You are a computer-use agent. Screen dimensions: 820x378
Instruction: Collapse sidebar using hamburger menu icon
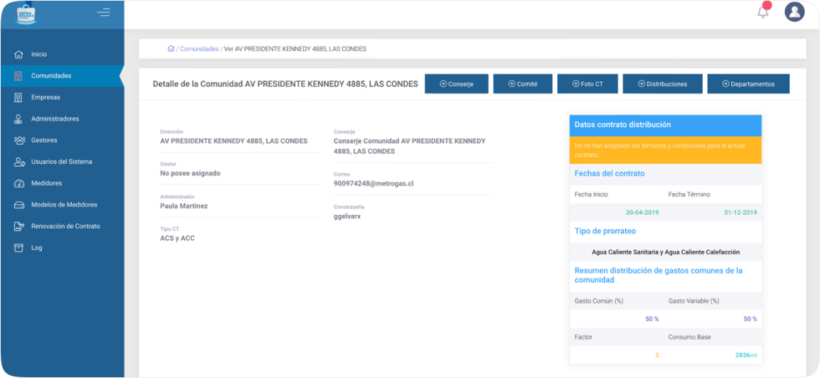click(103, 12)
